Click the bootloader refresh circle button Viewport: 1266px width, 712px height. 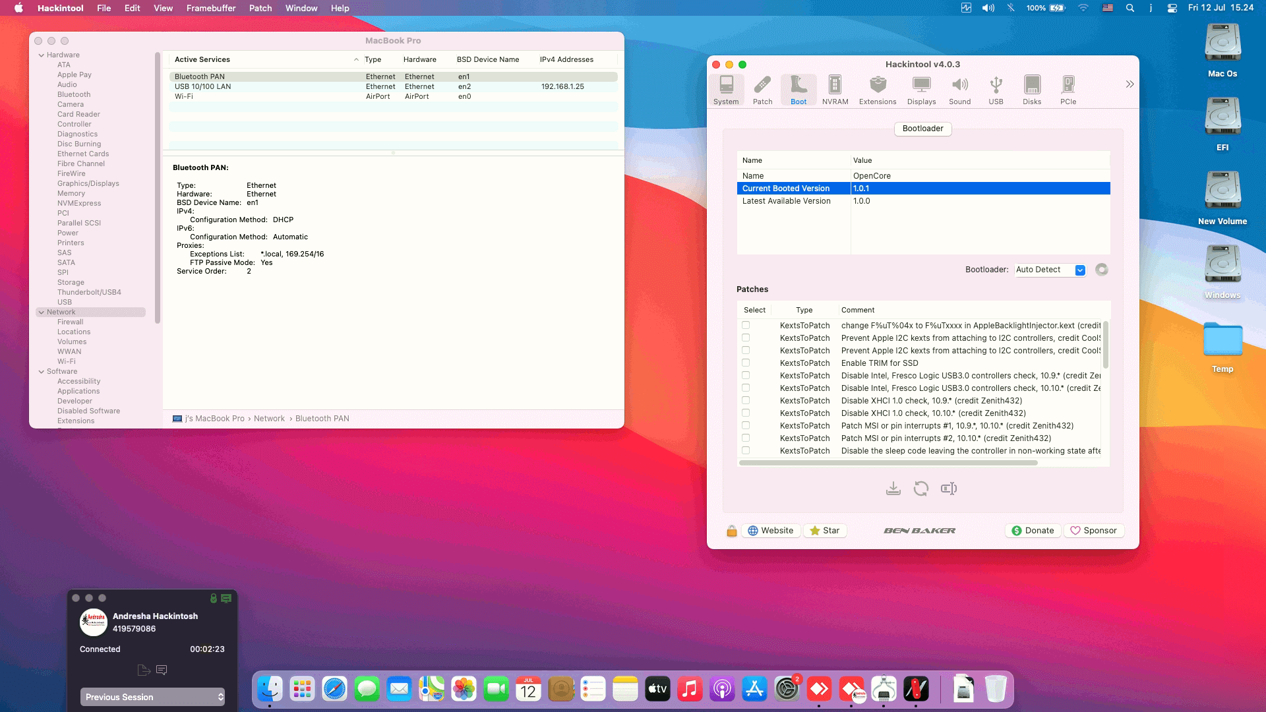[x=1101, y=270]
